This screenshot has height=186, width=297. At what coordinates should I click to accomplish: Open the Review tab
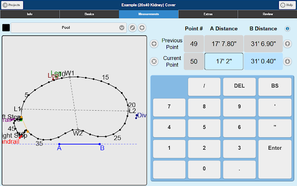tap(268, 14)
